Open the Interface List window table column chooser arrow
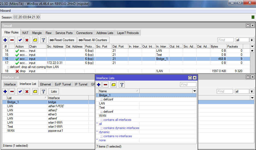Image resolution: width=256 pixels, height=150 pixels. (252, 98)
